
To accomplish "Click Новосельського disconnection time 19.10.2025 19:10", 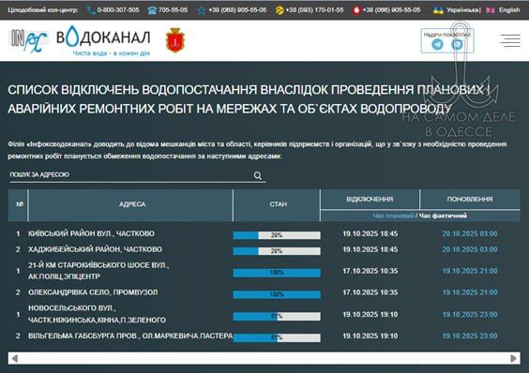I will [x=370, y=314].
